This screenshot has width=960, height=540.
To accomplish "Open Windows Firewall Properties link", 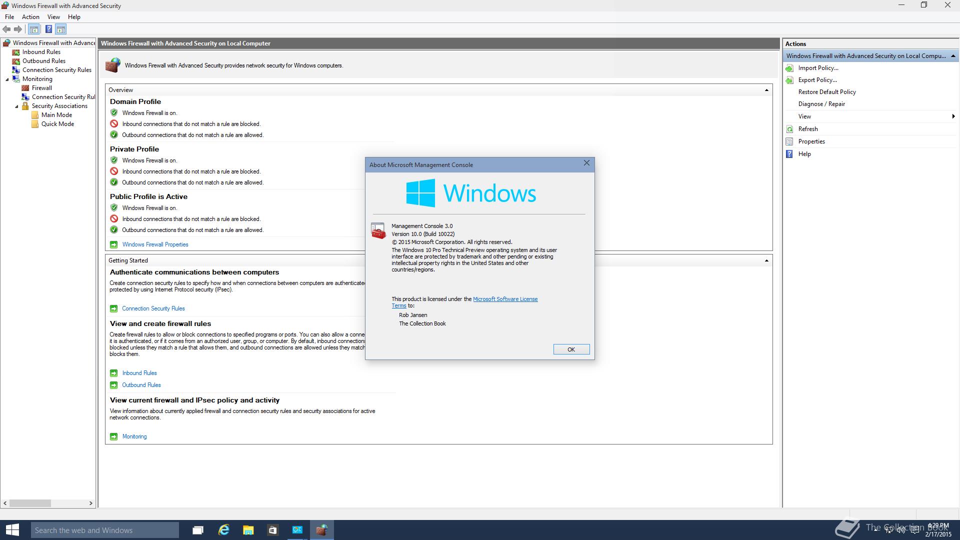I will (155, 244).
